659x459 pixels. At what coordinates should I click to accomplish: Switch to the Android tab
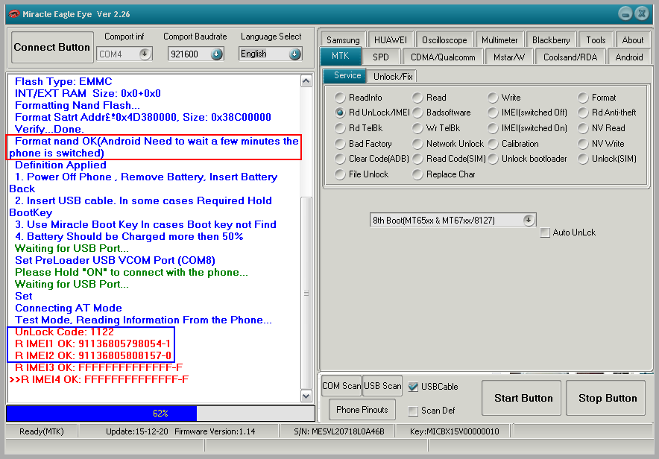pos(628,57)
